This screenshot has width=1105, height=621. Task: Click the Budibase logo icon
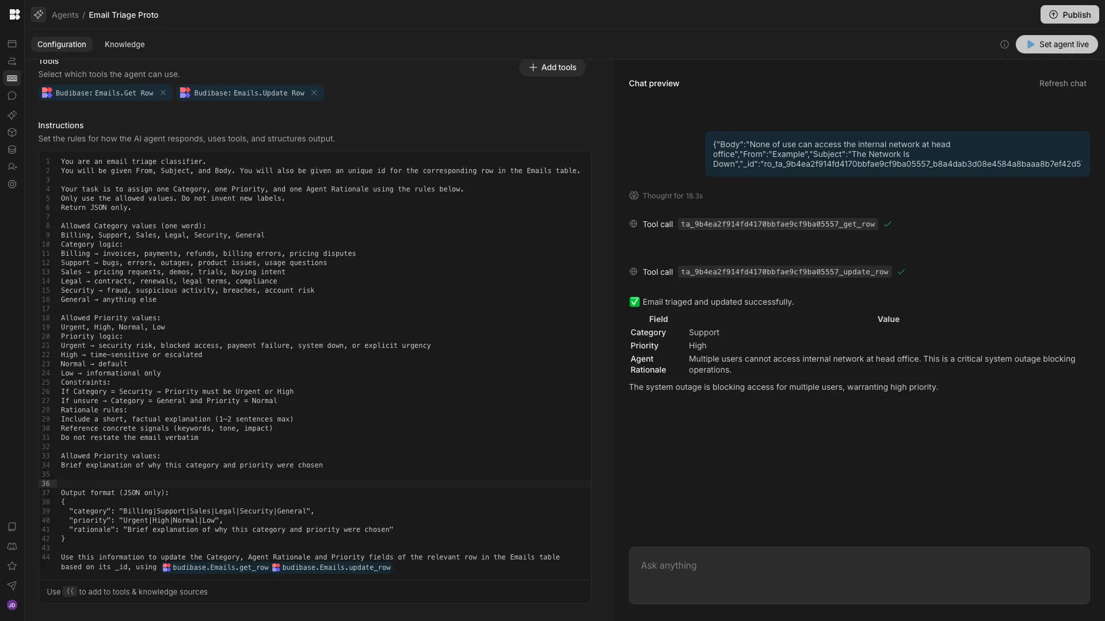tap(14, 14)
